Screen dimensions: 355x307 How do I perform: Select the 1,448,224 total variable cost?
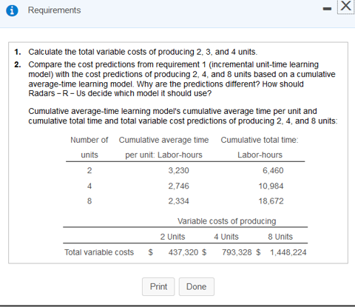click(x=288, y=252)
